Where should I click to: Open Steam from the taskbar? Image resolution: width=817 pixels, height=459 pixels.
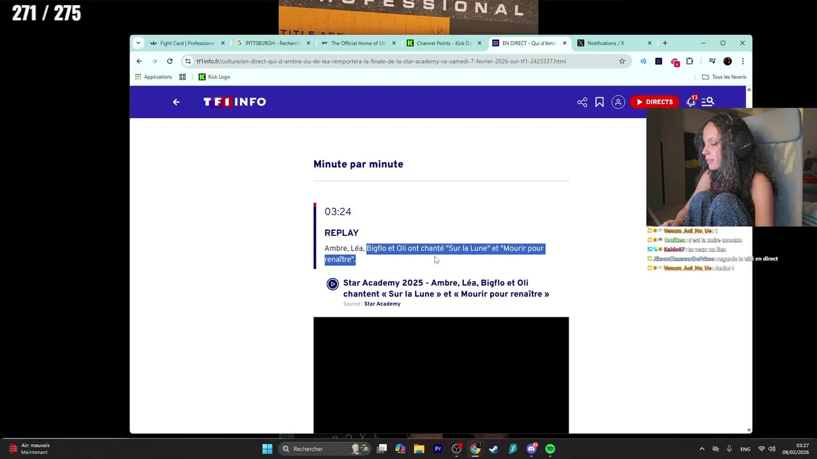pos(493,449)
